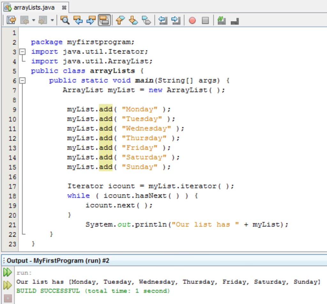Viewport: 327px width, 304px height.
Task: Shift line right toolbar icon
Action: [x=176, y=21]
